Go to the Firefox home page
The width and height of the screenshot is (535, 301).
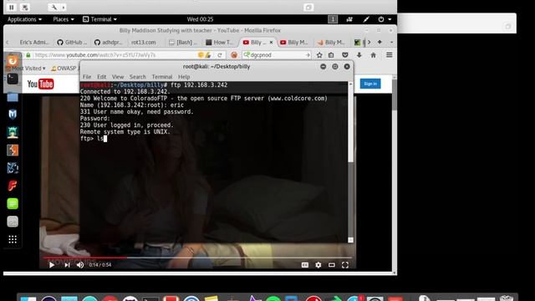[x=374, y=55]
